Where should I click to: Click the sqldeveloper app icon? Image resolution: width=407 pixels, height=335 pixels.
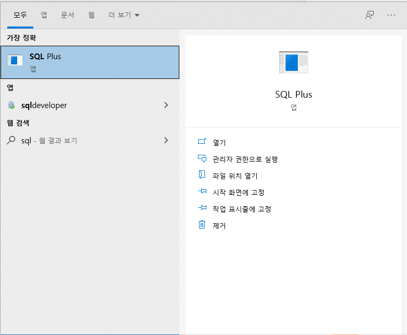11,105
